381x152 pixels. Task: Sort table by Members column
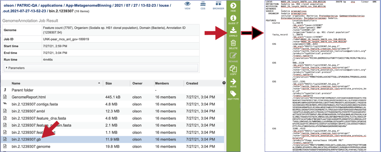[x=162, y=83]
